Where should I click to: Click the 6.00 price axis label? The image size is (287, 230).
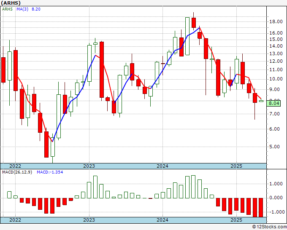[x=274, y=129]
